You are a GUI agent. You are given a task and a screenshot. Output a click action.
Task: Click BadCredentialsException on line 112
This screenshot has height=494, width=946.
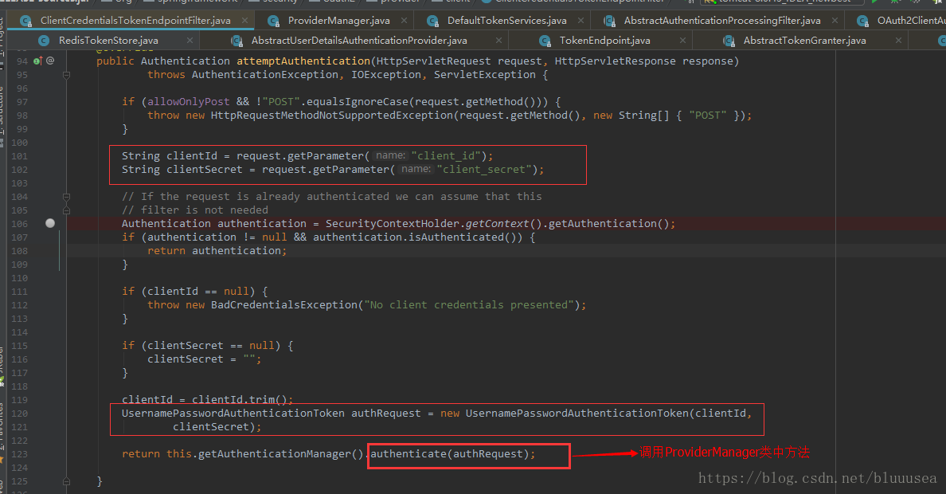283,305
